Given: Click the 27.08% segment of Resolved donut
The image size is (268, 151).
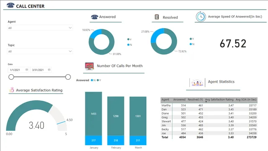Looking at the screenshot, I should [156, 34].
